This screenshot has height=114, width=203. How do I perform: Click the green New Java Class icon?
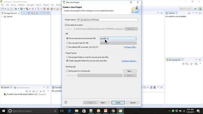tap(52, 9)
